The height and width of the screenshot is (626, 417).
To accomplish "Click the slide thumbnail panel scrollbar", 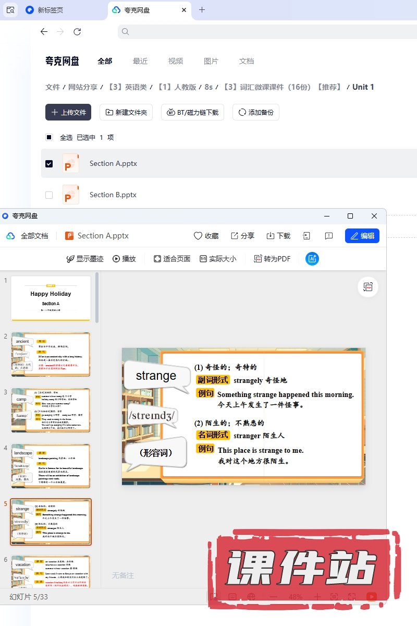I will coord(97,297).
